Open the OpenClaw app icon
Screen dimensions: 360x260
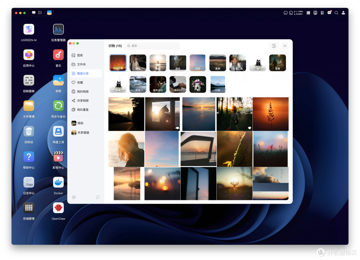[58, 208]
